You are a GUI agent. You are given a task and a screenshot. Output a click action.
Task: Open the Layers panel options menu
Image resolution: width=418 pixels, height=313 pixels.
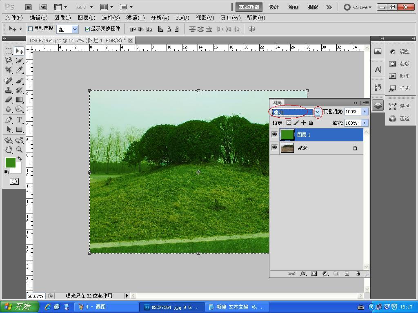tap(366, 103)
